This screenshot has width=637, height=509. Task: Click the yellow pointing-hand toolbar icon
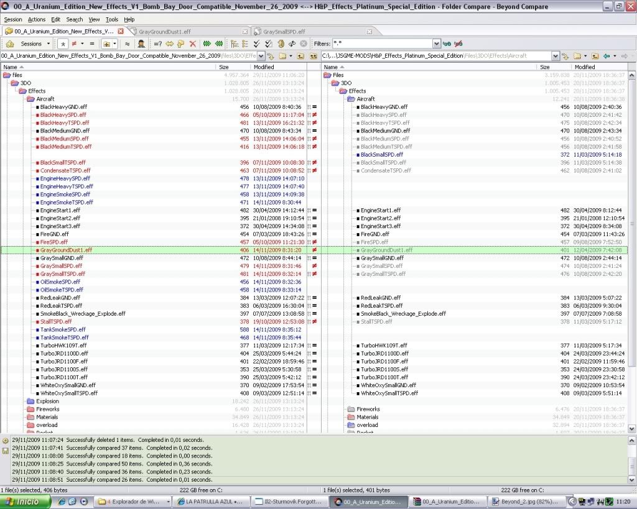coord(181,44)
